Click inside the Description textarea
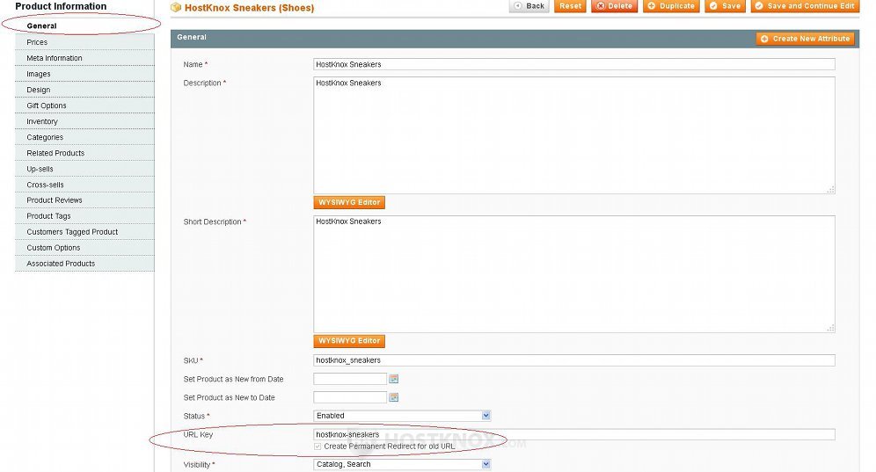Viewport: 876px width, 472px height. tap(573, 135)
